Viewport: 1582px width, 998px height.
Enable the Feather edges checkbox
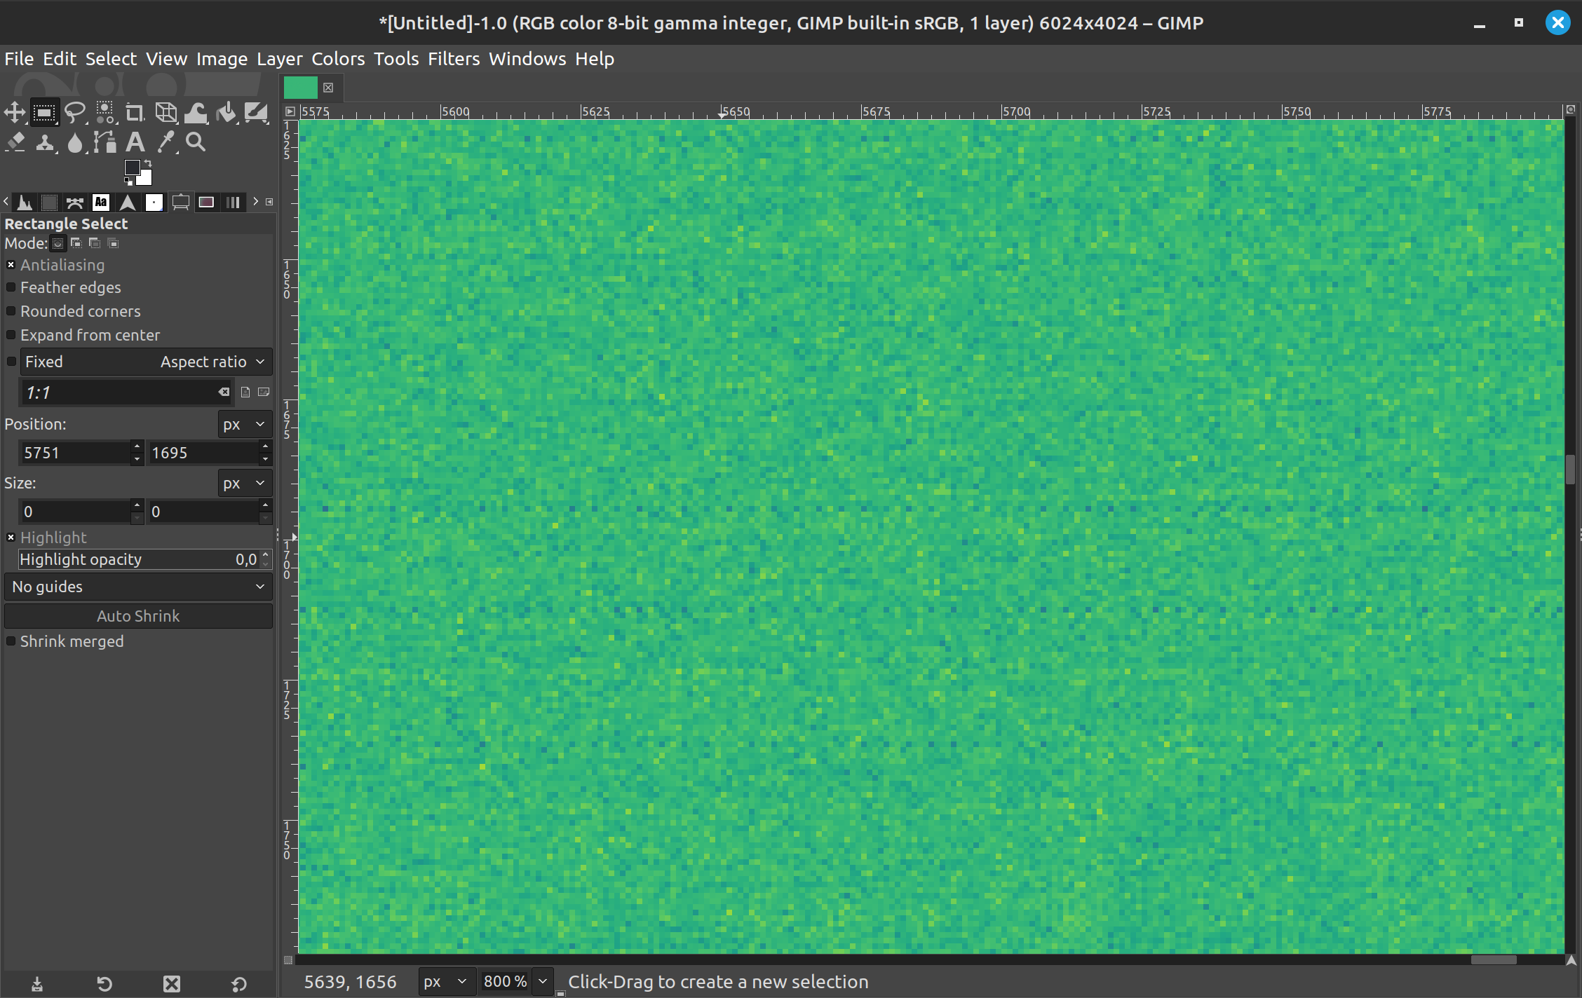(11, 287)
